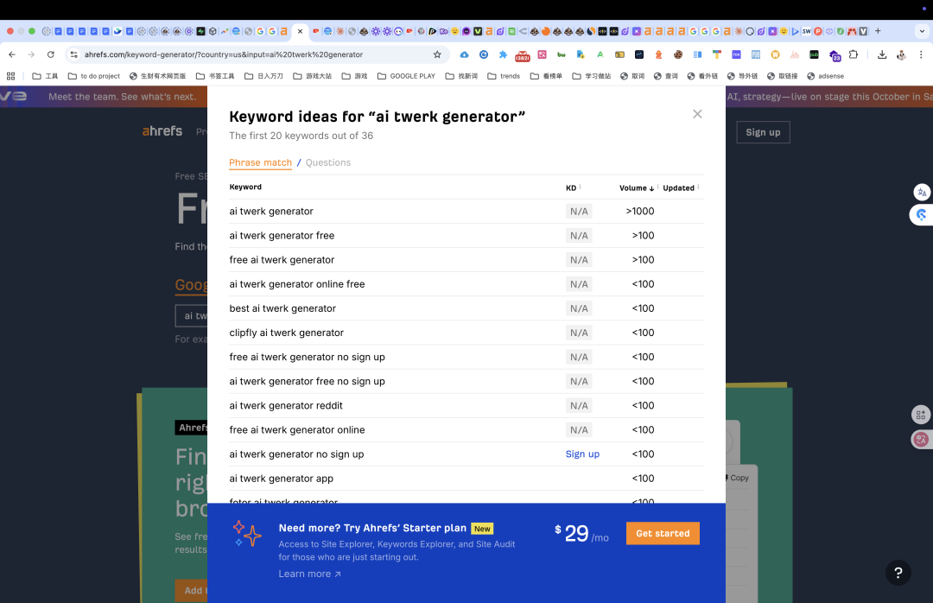The height and width of the screenshot is (603, 933).
Task: Click the Sign up button on Ahrefs page
Action: pyautogui.click(x=763, y=132)
